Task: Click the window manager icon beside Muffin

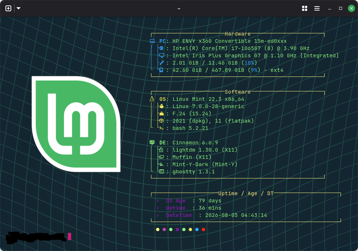Action: click(x=162, y=157)
